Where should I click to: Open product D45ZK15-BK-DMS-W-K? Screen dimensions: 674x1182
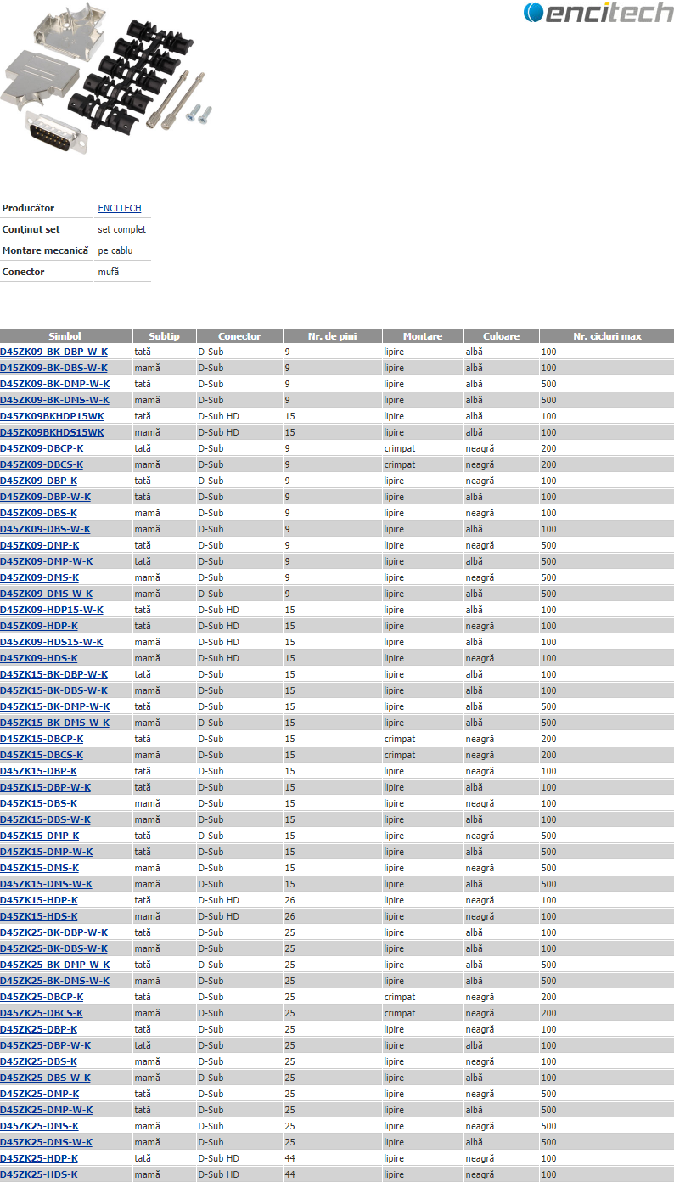(55, 723)
